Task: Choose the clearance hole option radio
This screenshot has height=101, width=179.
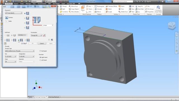Action: click(12, 40)
